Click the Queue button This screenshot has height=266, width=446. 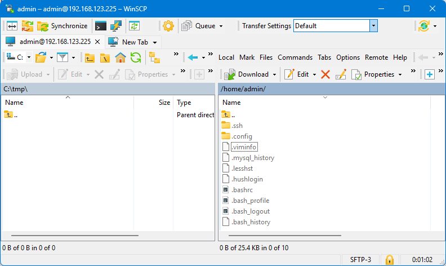tap(199, 26)
